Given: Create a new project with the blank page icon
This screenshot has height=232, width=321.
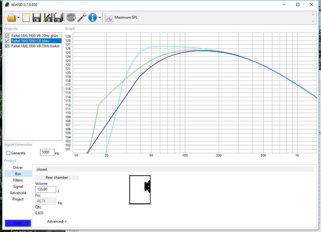Looking at the screenshot, I should tap(26, 17).
